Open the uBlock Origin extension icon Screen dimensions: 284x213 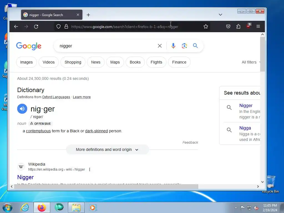point(248,26)
